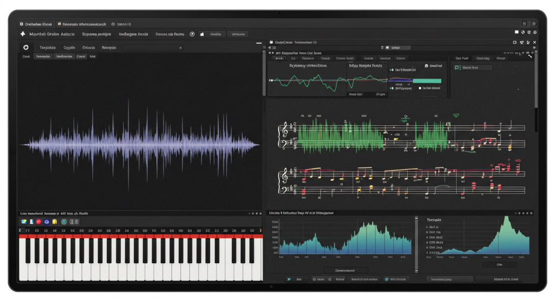Click the circular target icon in main toolbar

click(192, 34)
